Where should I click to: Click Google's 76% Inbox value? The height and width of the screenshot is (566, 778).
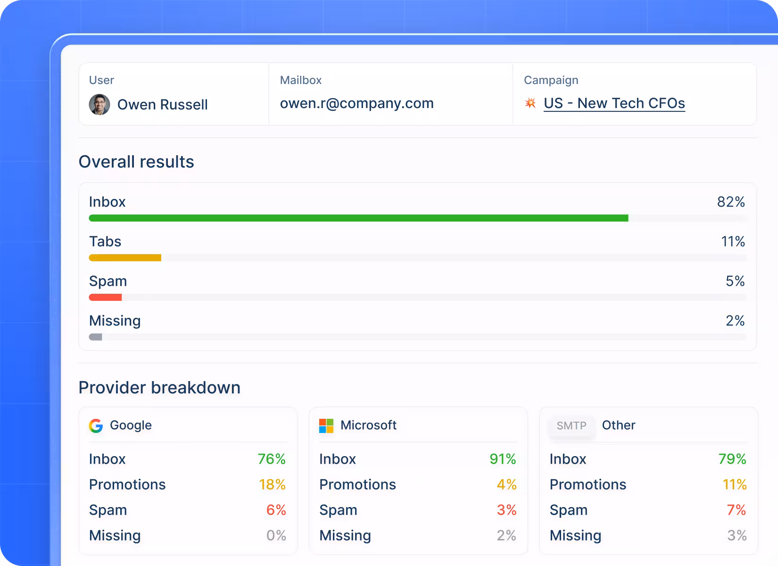pyautogui.click(x=272, y=459)
